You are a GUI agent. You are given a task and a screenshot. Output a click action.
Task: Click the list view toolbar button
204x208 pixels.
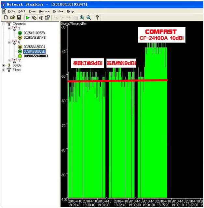pyautogui.click(x=69, y=18)
